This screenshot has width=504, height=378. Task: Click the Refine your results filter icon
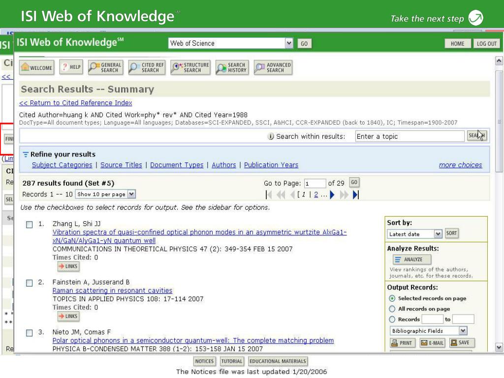tap(26, 155)
